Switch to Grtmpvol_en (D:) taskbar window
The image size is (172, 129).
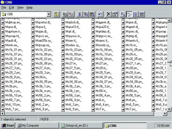click(x=81, y=126)
